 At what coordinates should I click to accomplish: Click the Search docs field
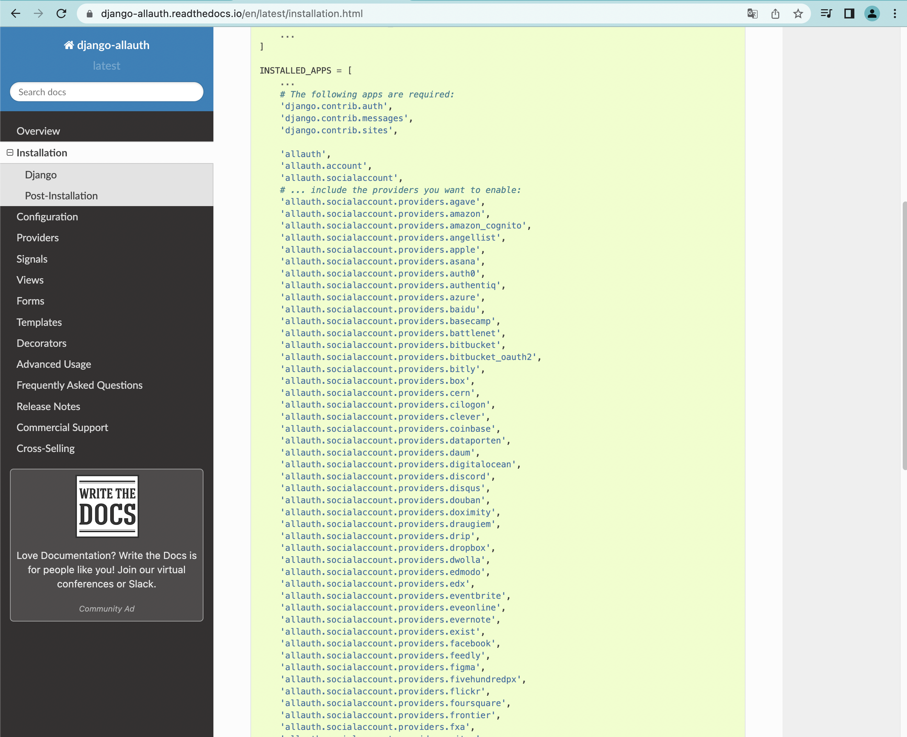click(x=107, y=92)
